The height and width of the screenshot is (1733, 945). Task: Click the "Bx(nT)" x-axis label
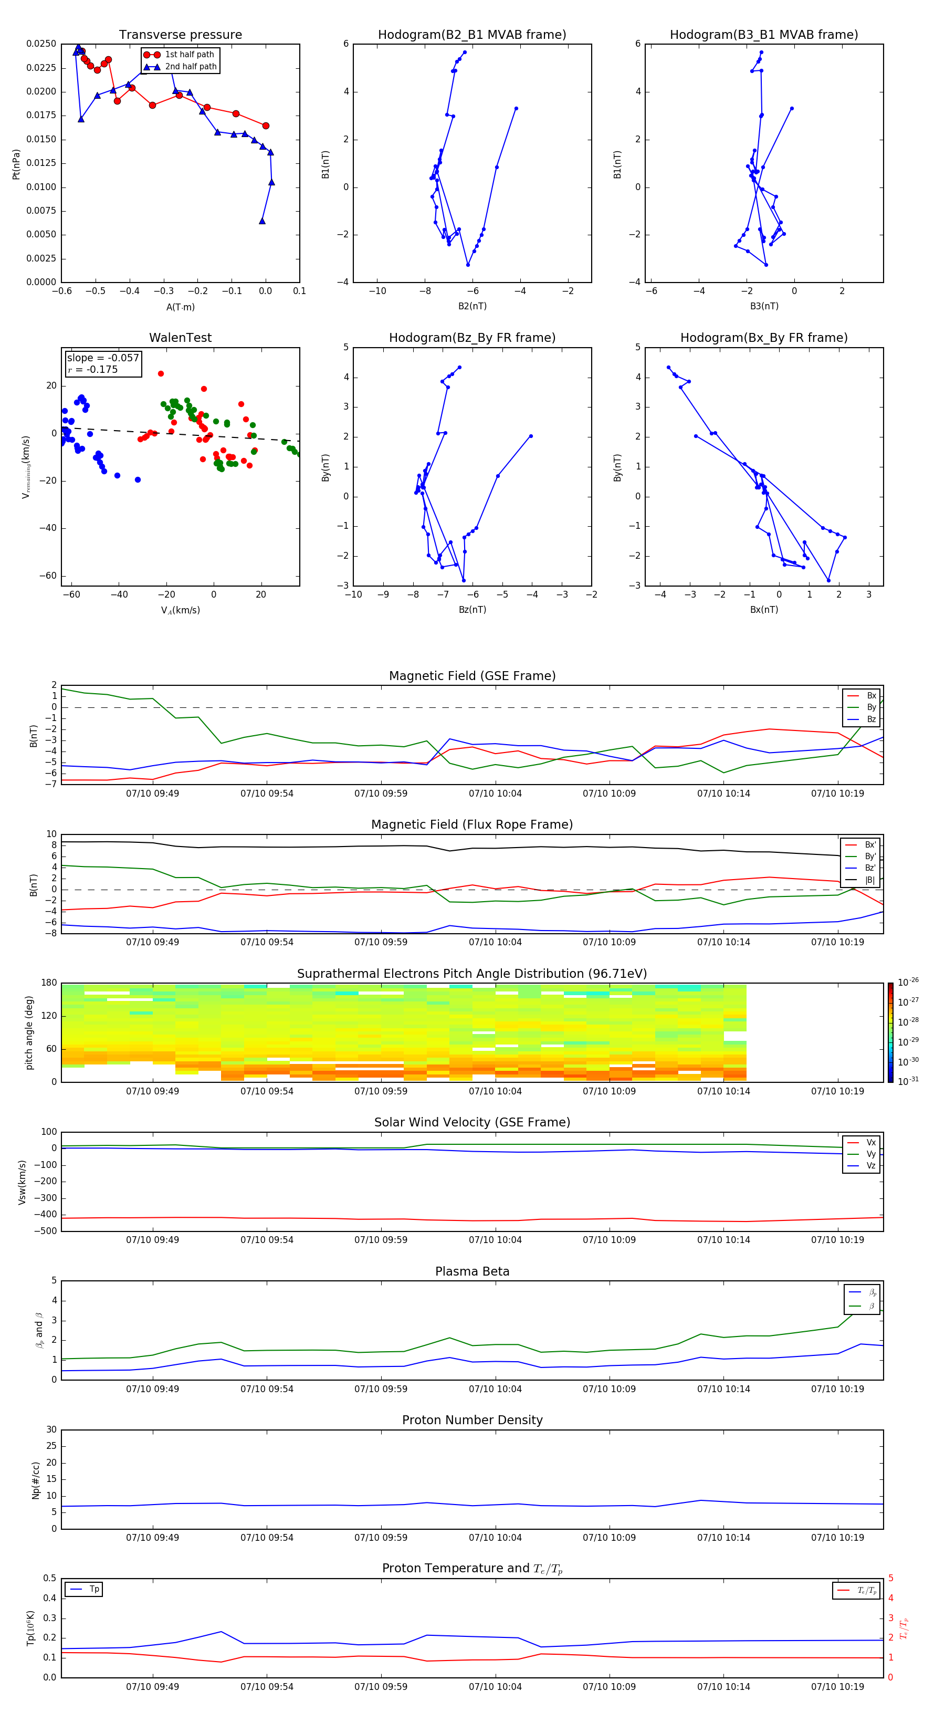[764, 610]
